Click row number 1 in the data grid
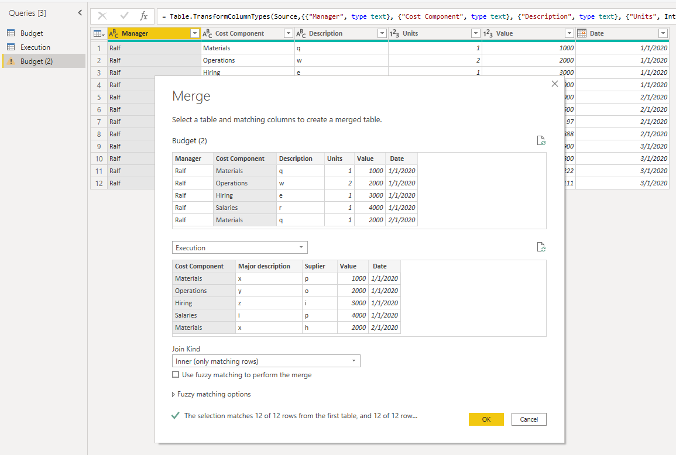676x455 pixels. point(99,49)
